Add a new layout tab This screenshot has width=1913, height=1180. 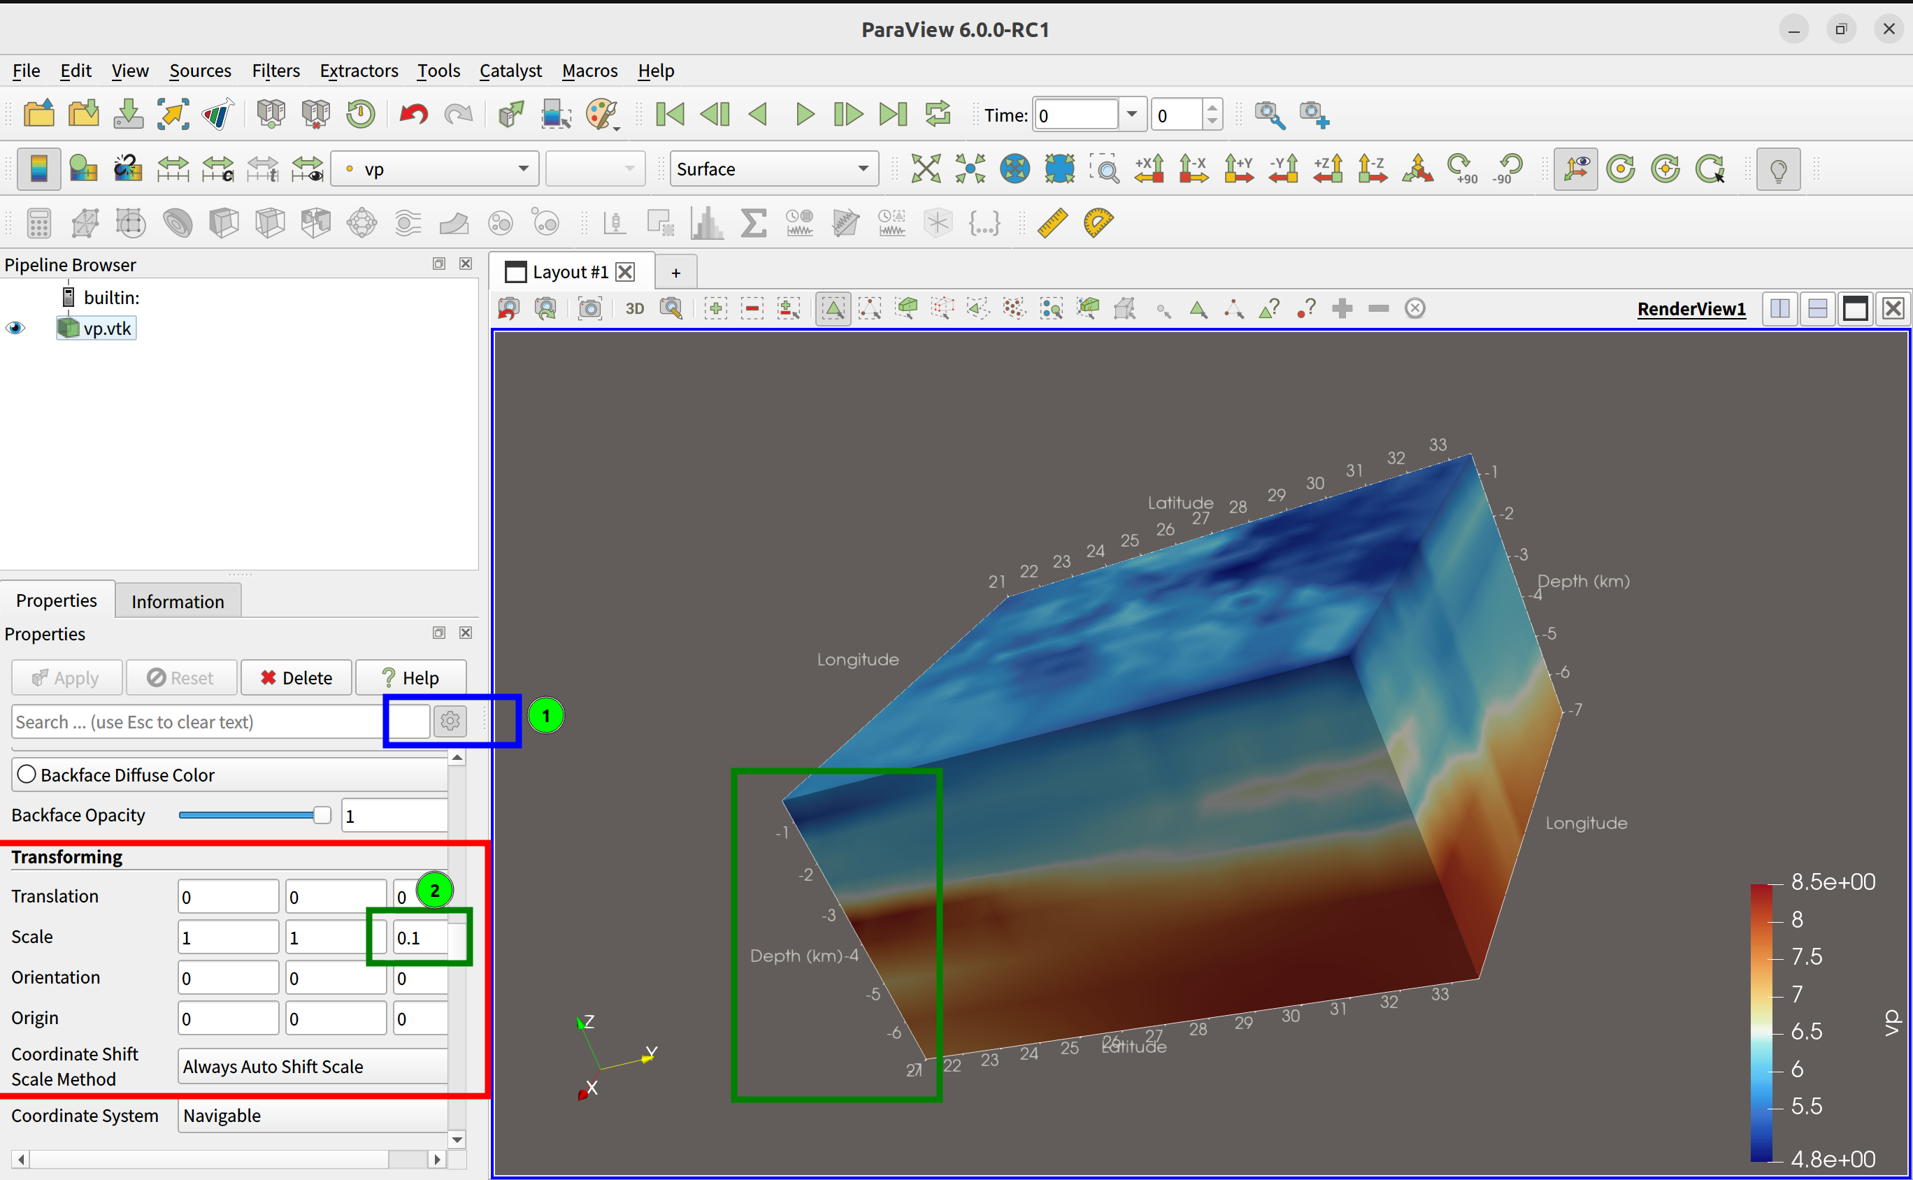pos(676,273)
